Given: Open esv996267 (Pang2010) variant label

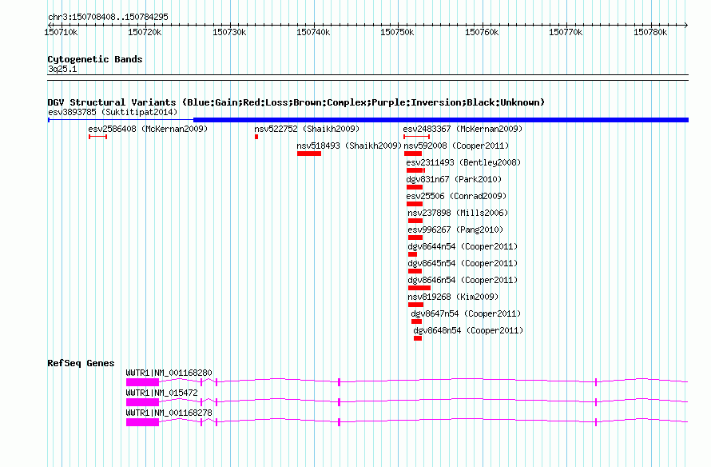Looking at the screenshot, I should [455, 230].
